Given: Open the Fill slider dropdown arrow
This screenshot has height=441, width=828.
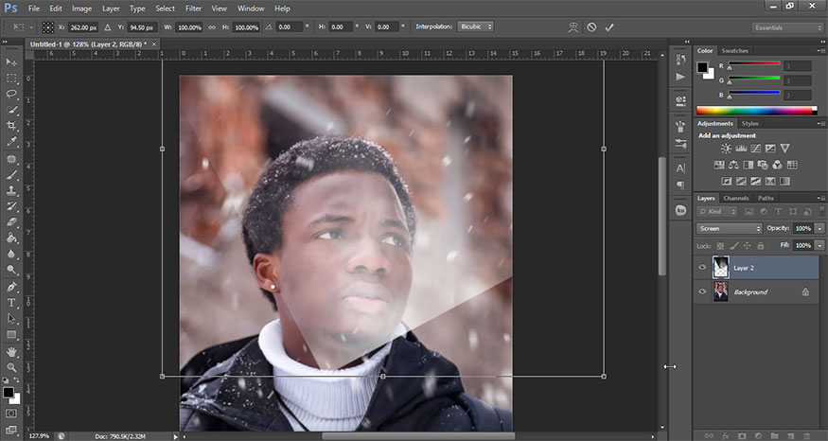Looking at the screenshot, I should point(819,246).
